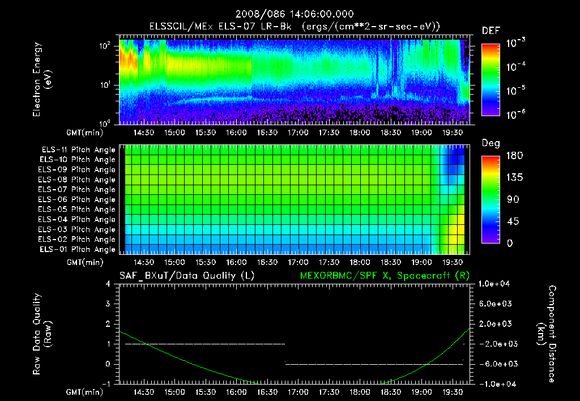Click the timestamp title 2008/086 14:06:00.000
Screen dimensions: 580x401
tap(295, 14)
